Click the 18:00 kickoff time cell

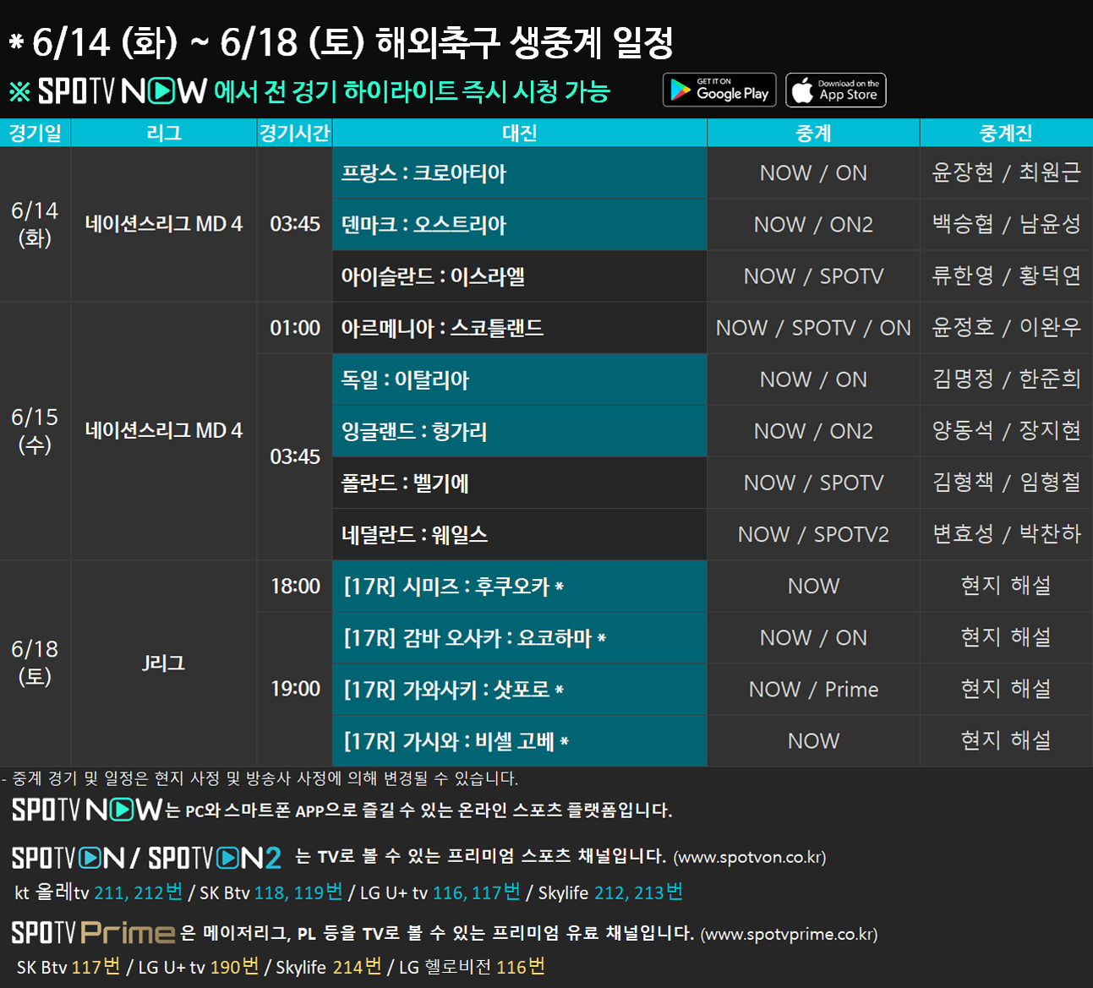point(294,586)
